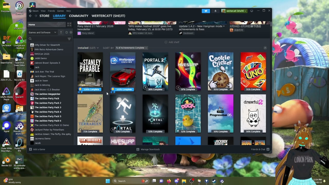
Task: Open the RPG Maker VX Ace news source
Action: point(140,33)
